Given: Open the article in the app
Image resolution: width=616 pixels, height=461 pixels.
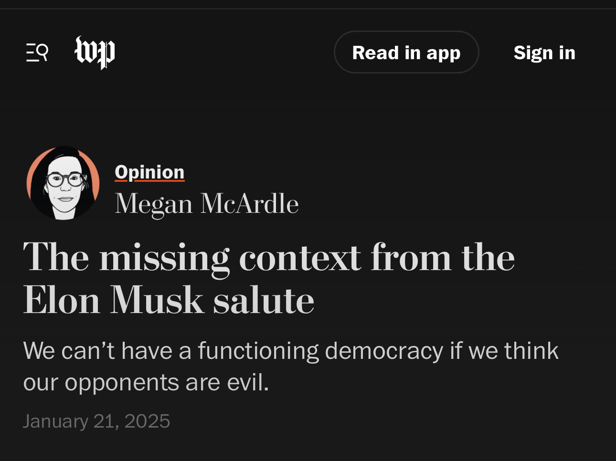Looking at the screenshot, I should tap(406, 52).
